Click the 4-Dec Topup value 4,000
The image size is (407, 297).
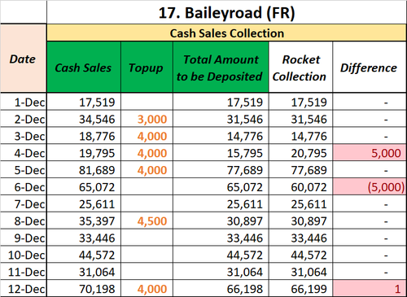(x=147, y=153)
